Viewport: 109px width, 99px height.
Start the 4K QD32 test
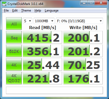coord(14,78)
